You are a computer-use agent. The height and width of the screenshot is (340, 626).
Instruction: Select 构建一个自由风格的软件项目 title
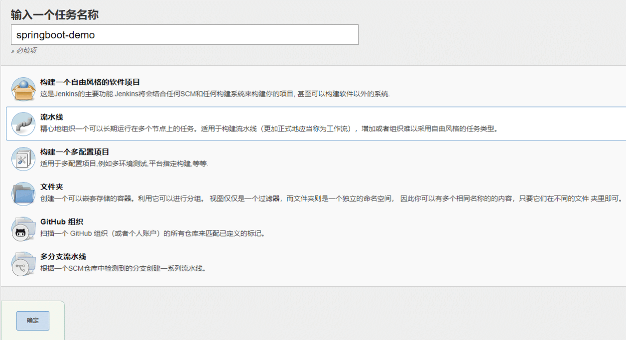[90, 82]
